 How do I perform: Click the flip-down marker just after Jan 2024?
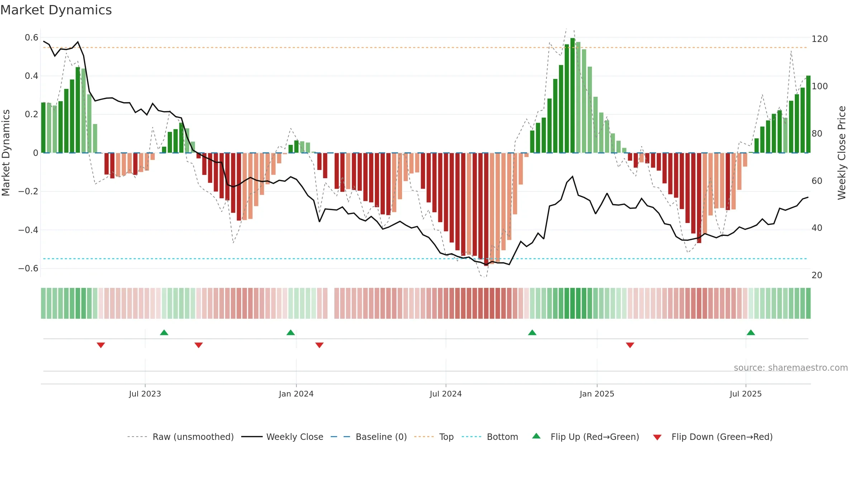[319, 345]
